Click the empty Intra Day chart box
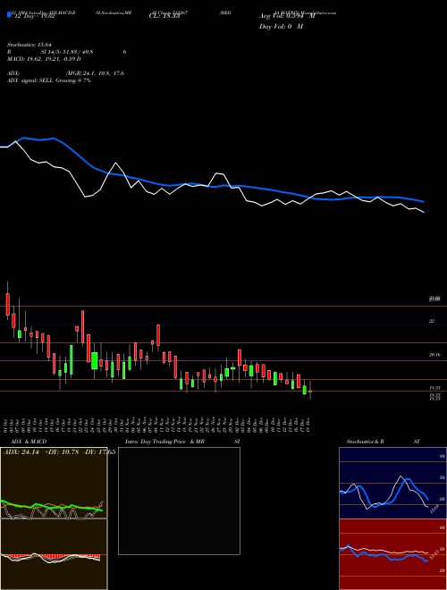This screenshot has width=447, height=590. click(179, 501)
